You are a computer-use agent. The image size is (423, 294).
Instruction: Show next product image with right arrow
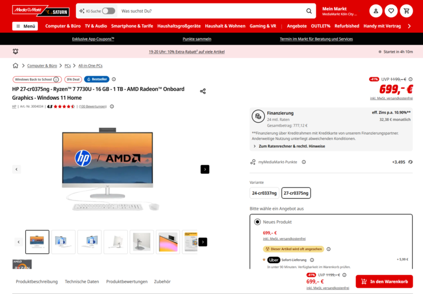coord(205,169)
